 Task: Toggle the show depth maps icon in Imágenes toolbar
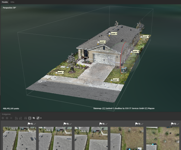34,118
